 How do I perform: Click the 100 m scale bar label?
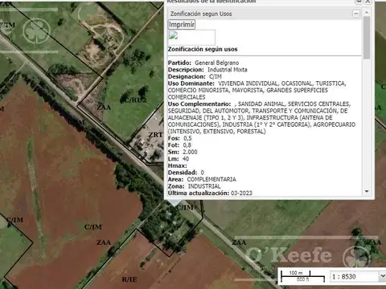coord(296,273)
